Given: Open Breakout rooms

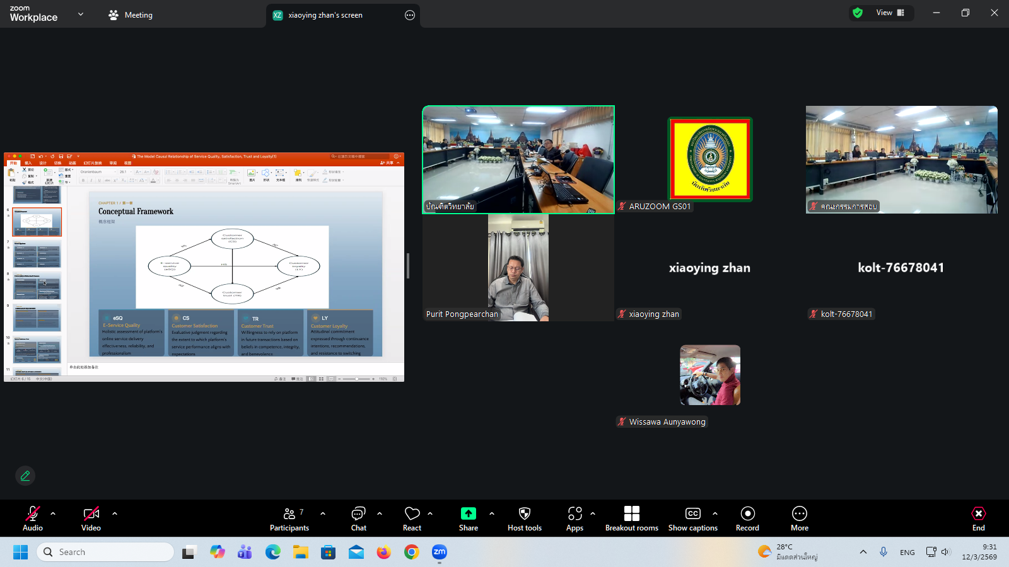Looking at the screenshot, I should 631,518.
